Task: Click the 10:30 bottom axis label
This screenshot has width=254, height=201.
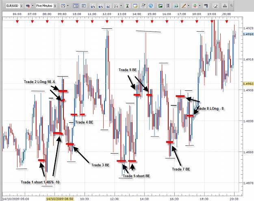Action: click(x=85, y=199)
